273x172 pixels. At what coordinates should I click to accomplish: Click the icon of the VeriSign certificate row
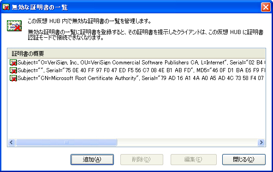pos(13,63)
